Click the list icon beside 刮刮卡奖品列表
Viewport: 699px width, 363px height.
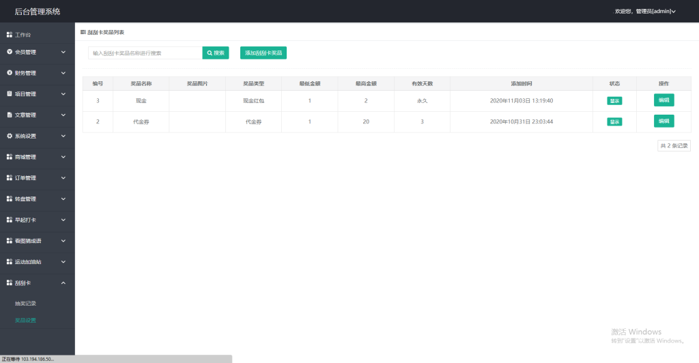(83, 32)
